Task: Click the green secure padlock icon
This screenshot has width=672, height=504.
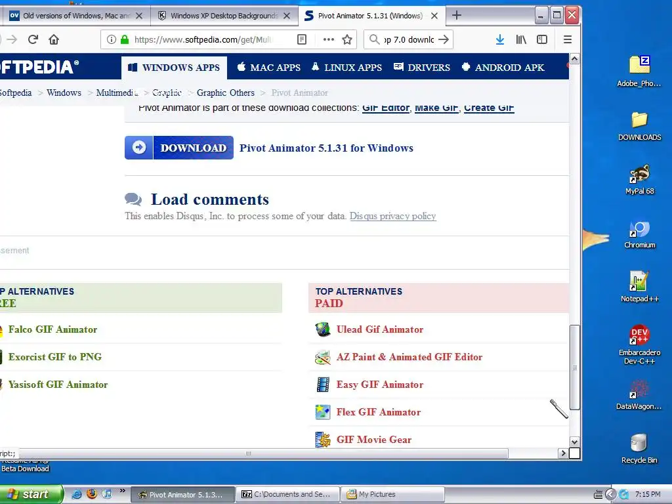Action: (x=125, y=39)
